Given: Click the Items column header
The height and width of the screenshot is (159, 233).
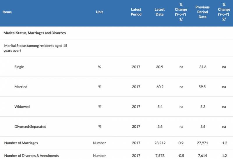Looking at the screenshot, I should click(7, 12).
